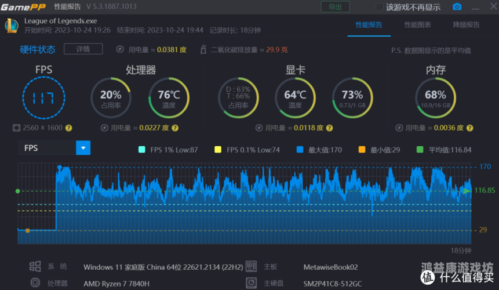Click the screenshot camera icon
The height and width of the screenshot is (290, 499).
click(x=457, y=7)
